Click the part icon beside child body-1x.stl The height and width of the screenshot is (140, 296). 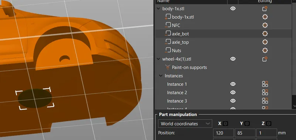(x=168, y=17)
